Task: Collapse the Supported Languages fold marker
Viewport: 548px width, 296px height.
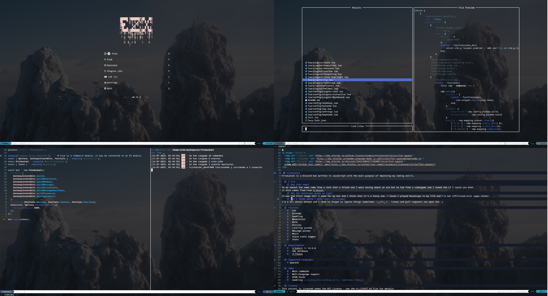Action: click(x=275, y=260)
